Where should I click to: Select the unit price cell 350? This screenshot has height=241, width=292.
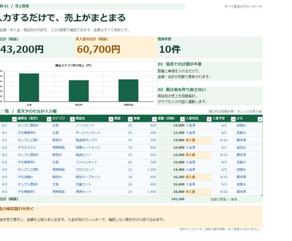(153, 140)
